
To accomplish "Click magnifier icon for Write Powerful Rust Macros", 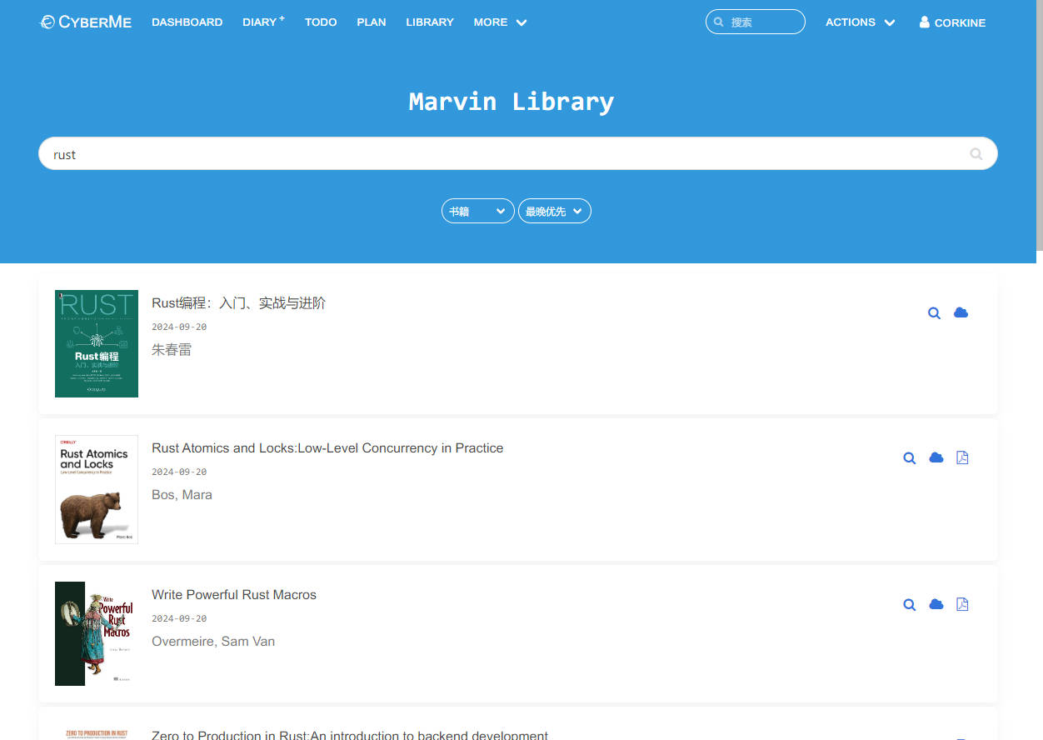I will point(910,605).
